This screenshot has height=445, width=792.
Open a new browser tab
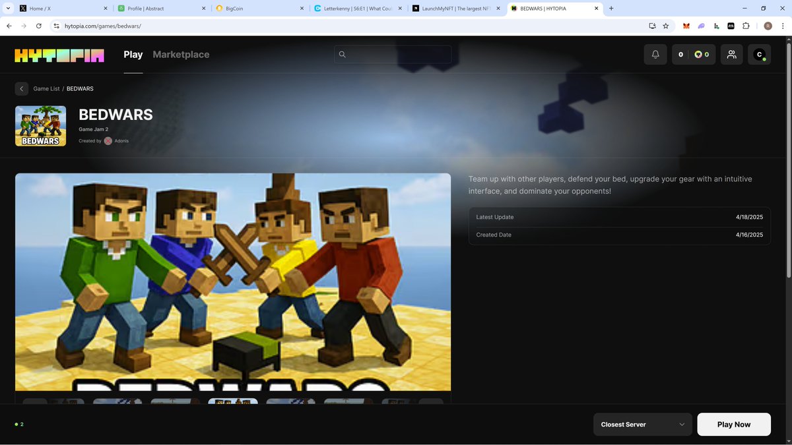tap(611, 9)
